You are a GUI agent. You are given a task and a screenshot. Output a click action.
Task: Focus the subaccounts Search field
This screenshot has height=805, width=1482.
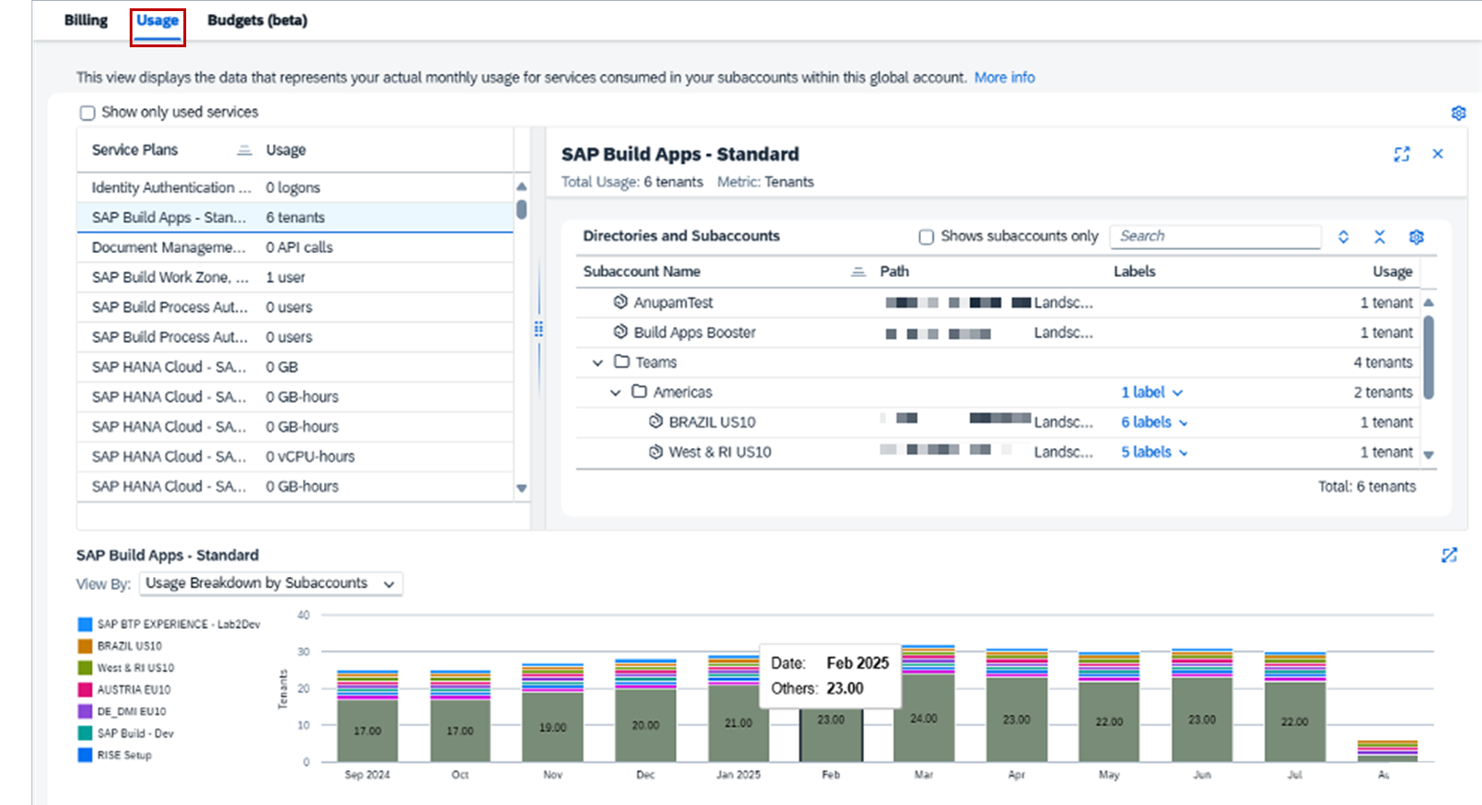click(x=1215, y=236)
